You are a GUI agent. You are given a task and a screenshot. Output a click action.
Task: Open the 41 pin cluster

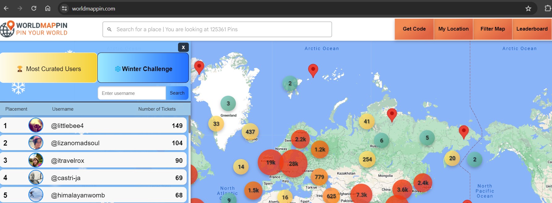367,121
